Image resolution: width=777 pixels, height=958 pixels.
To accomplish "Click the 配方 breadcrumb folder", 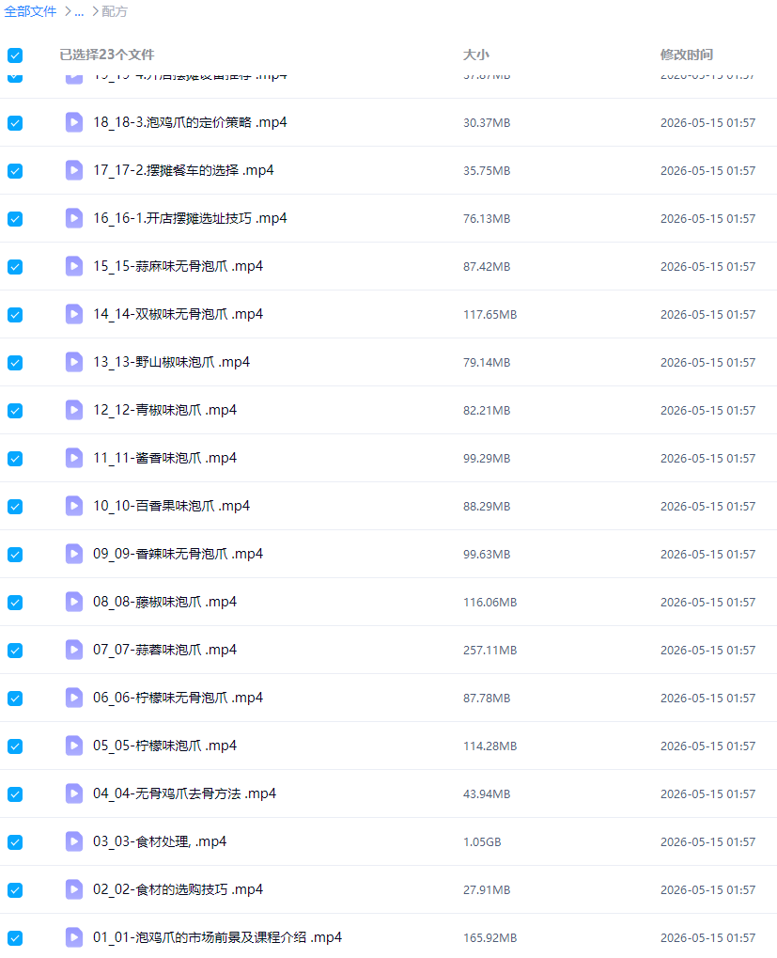I will pyautogui.click(x=114, y=11).
